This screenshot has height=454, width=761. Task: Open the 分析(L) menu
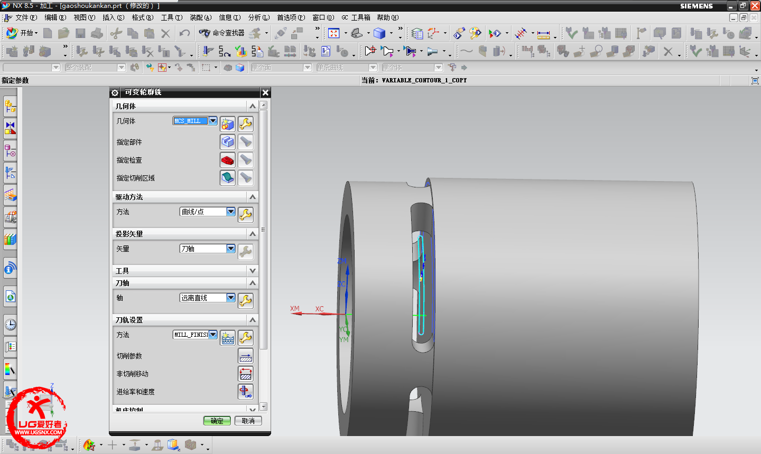point(259,17)
